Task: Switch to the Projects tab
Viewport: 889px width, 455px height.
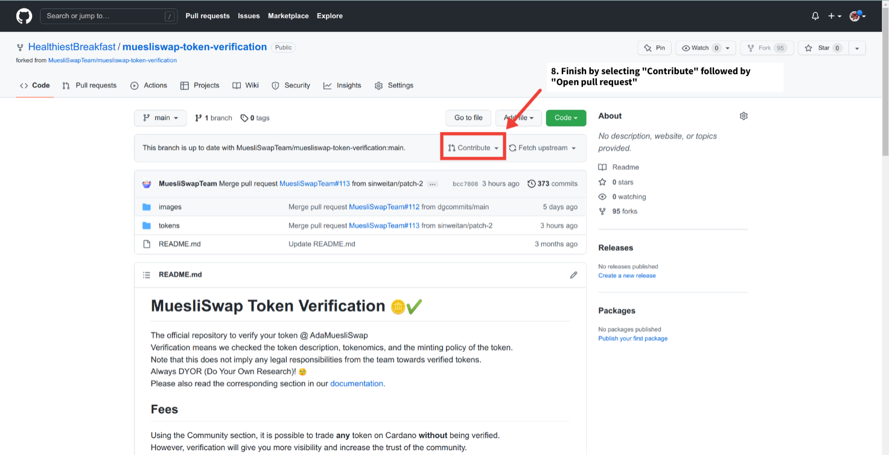Action: click(200, 86)
